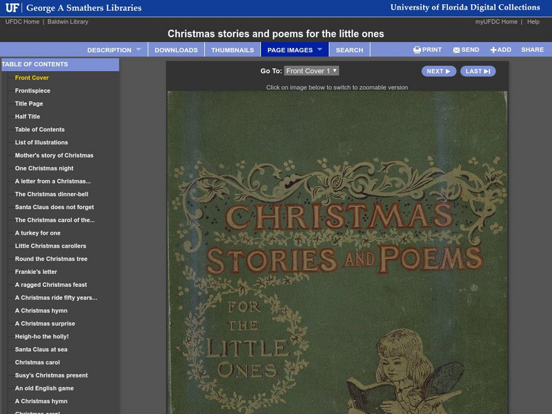Screen dimensions: 552x414
Task: Click the printer icon beside PRINT
Action: [417, 50]
